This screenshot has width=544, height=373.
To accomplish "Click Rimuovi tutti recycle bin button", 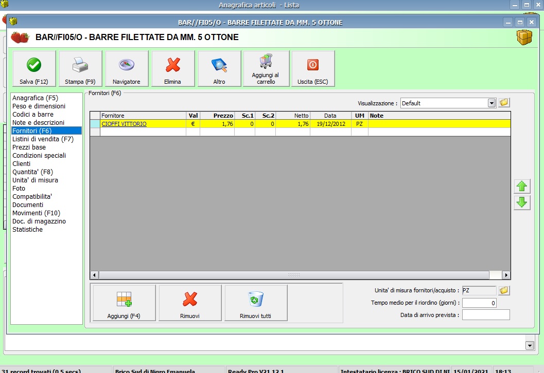I will click(x=256, y=303).
